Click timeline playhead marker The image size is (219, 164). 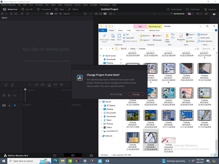pos(25,90)
